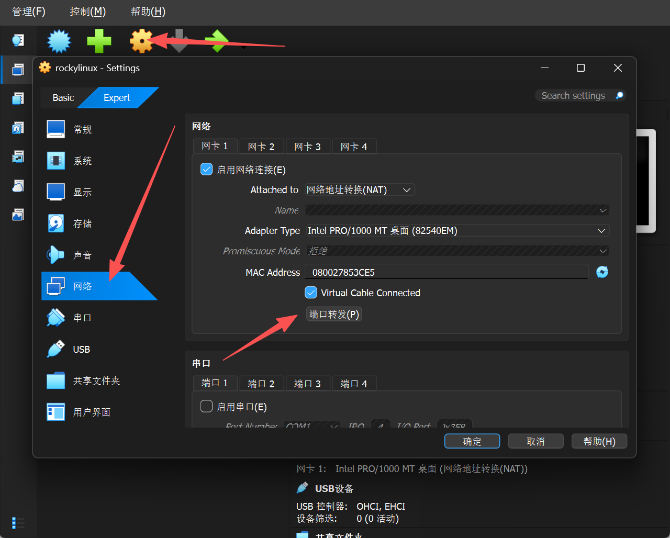Click the 取消 button
The width and height of the screenshot is (670, 538).
click(x=535, y=441)
